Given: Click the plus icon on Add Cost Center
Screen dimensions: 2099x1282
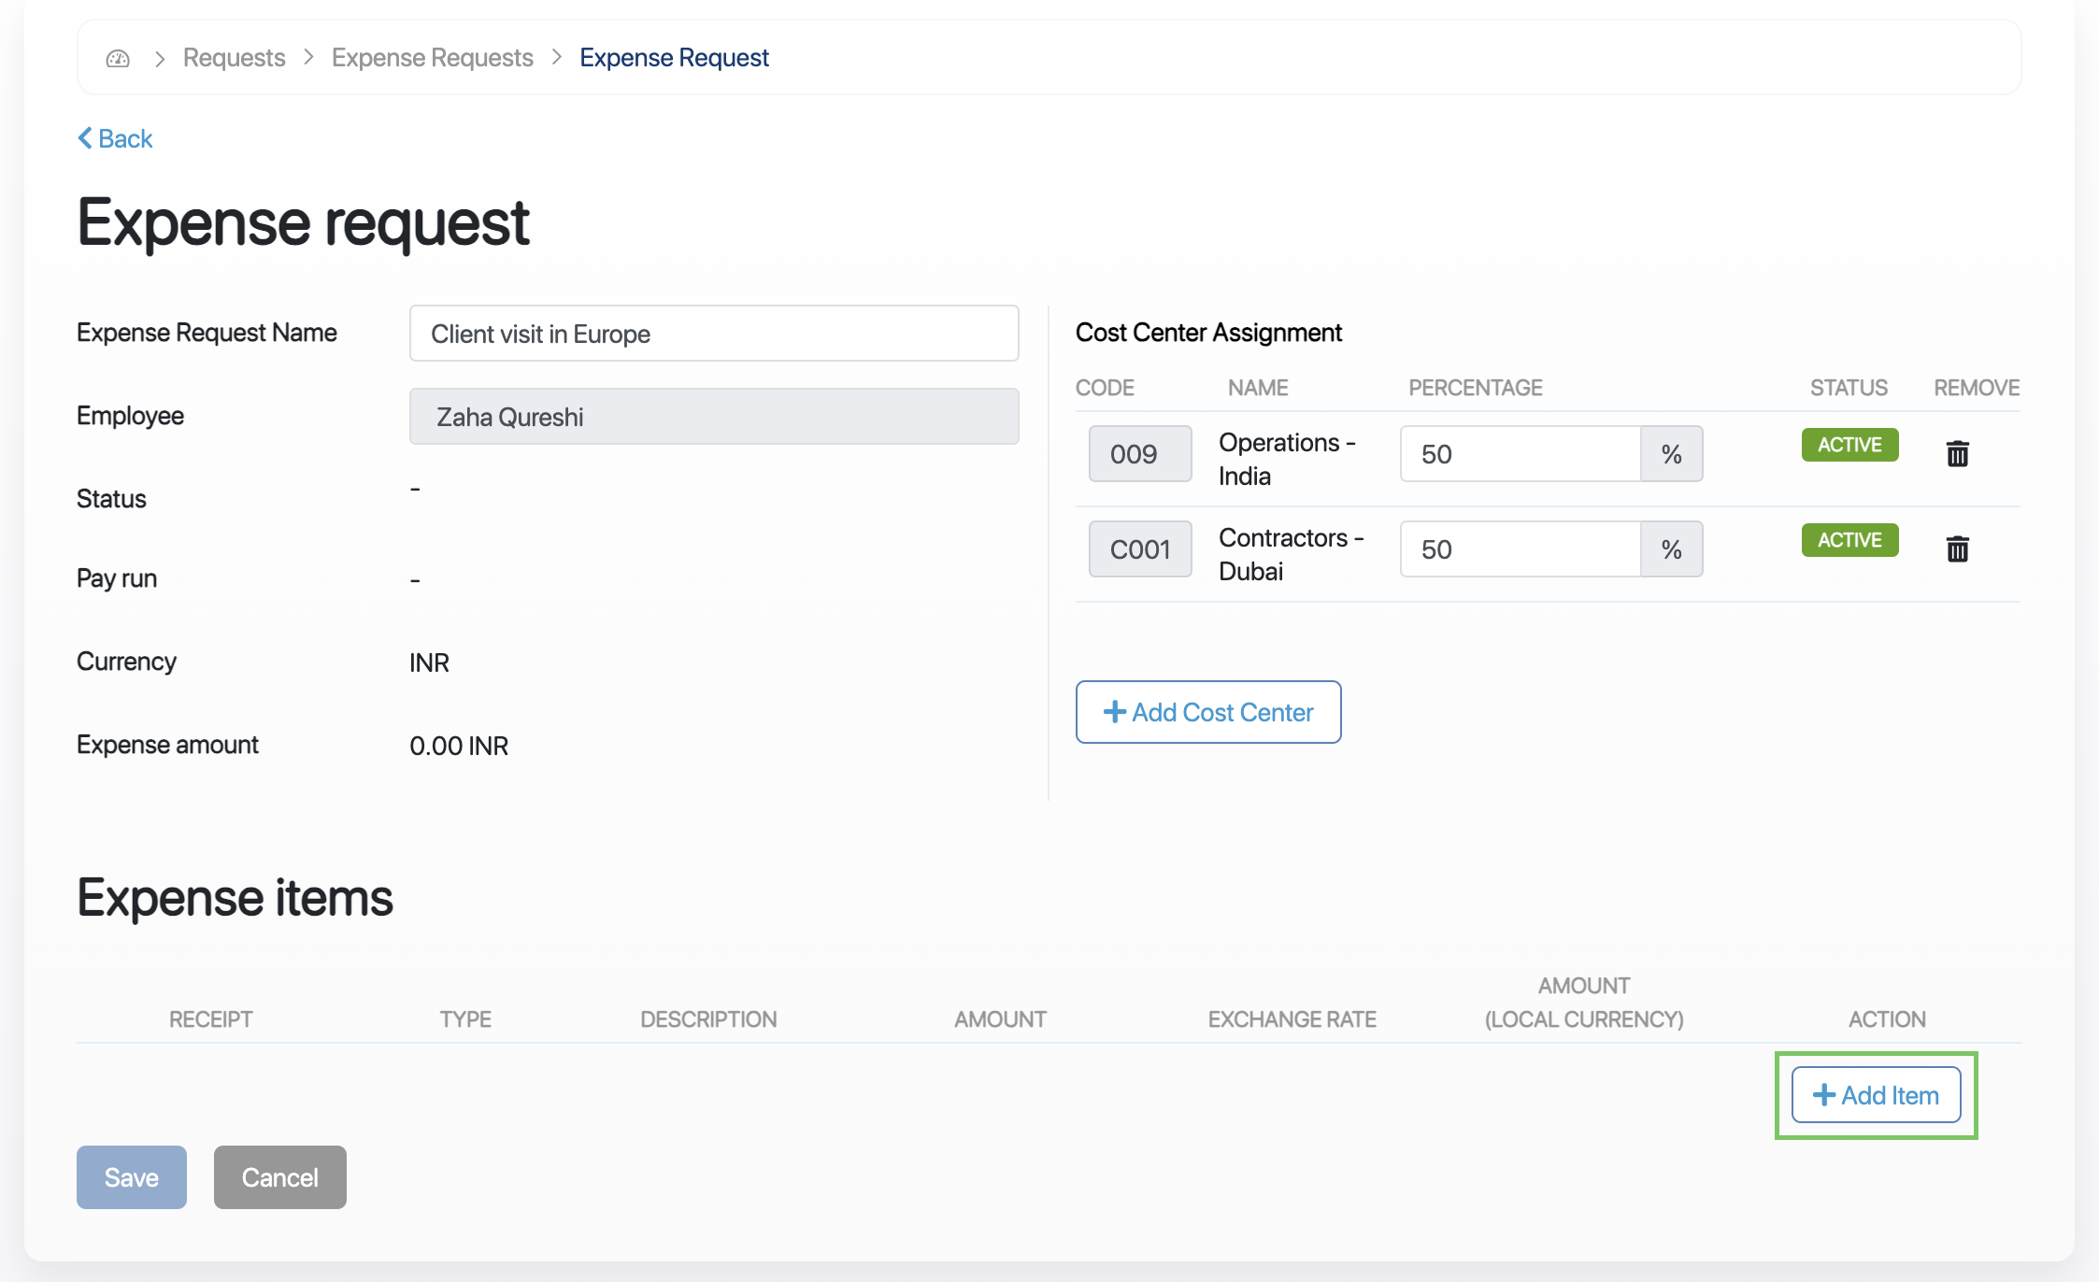Looking at the screenshot, I should pyautogui.click(x=1114, y=712).
